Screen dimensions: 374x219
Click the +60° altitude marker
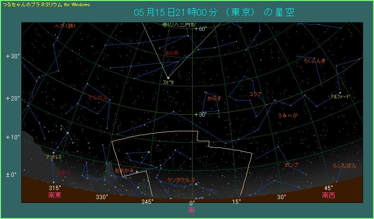pos(200,29)
